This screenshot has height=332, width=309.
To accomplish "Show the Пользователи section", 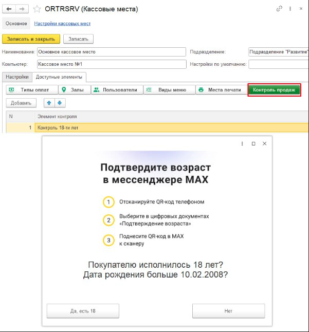I will click(115, 90).
